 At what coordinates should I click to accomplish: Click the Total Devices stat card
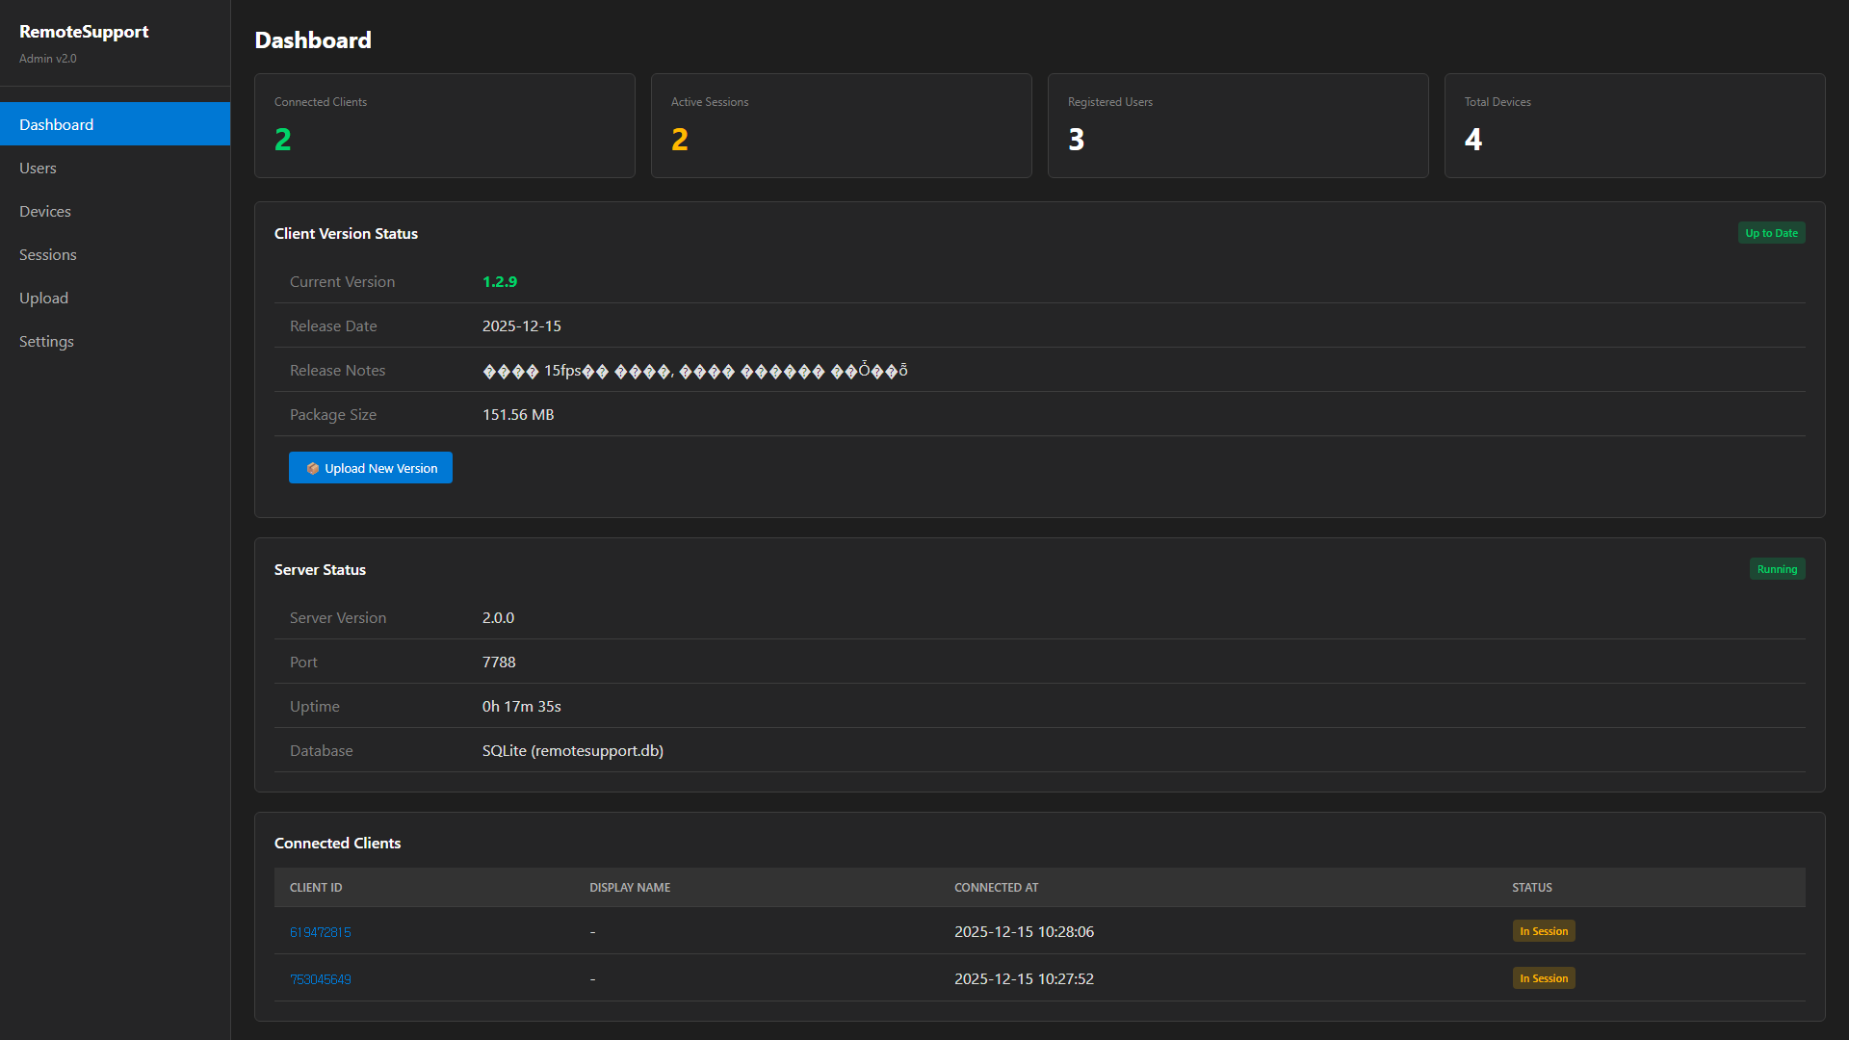point(1634,126)
